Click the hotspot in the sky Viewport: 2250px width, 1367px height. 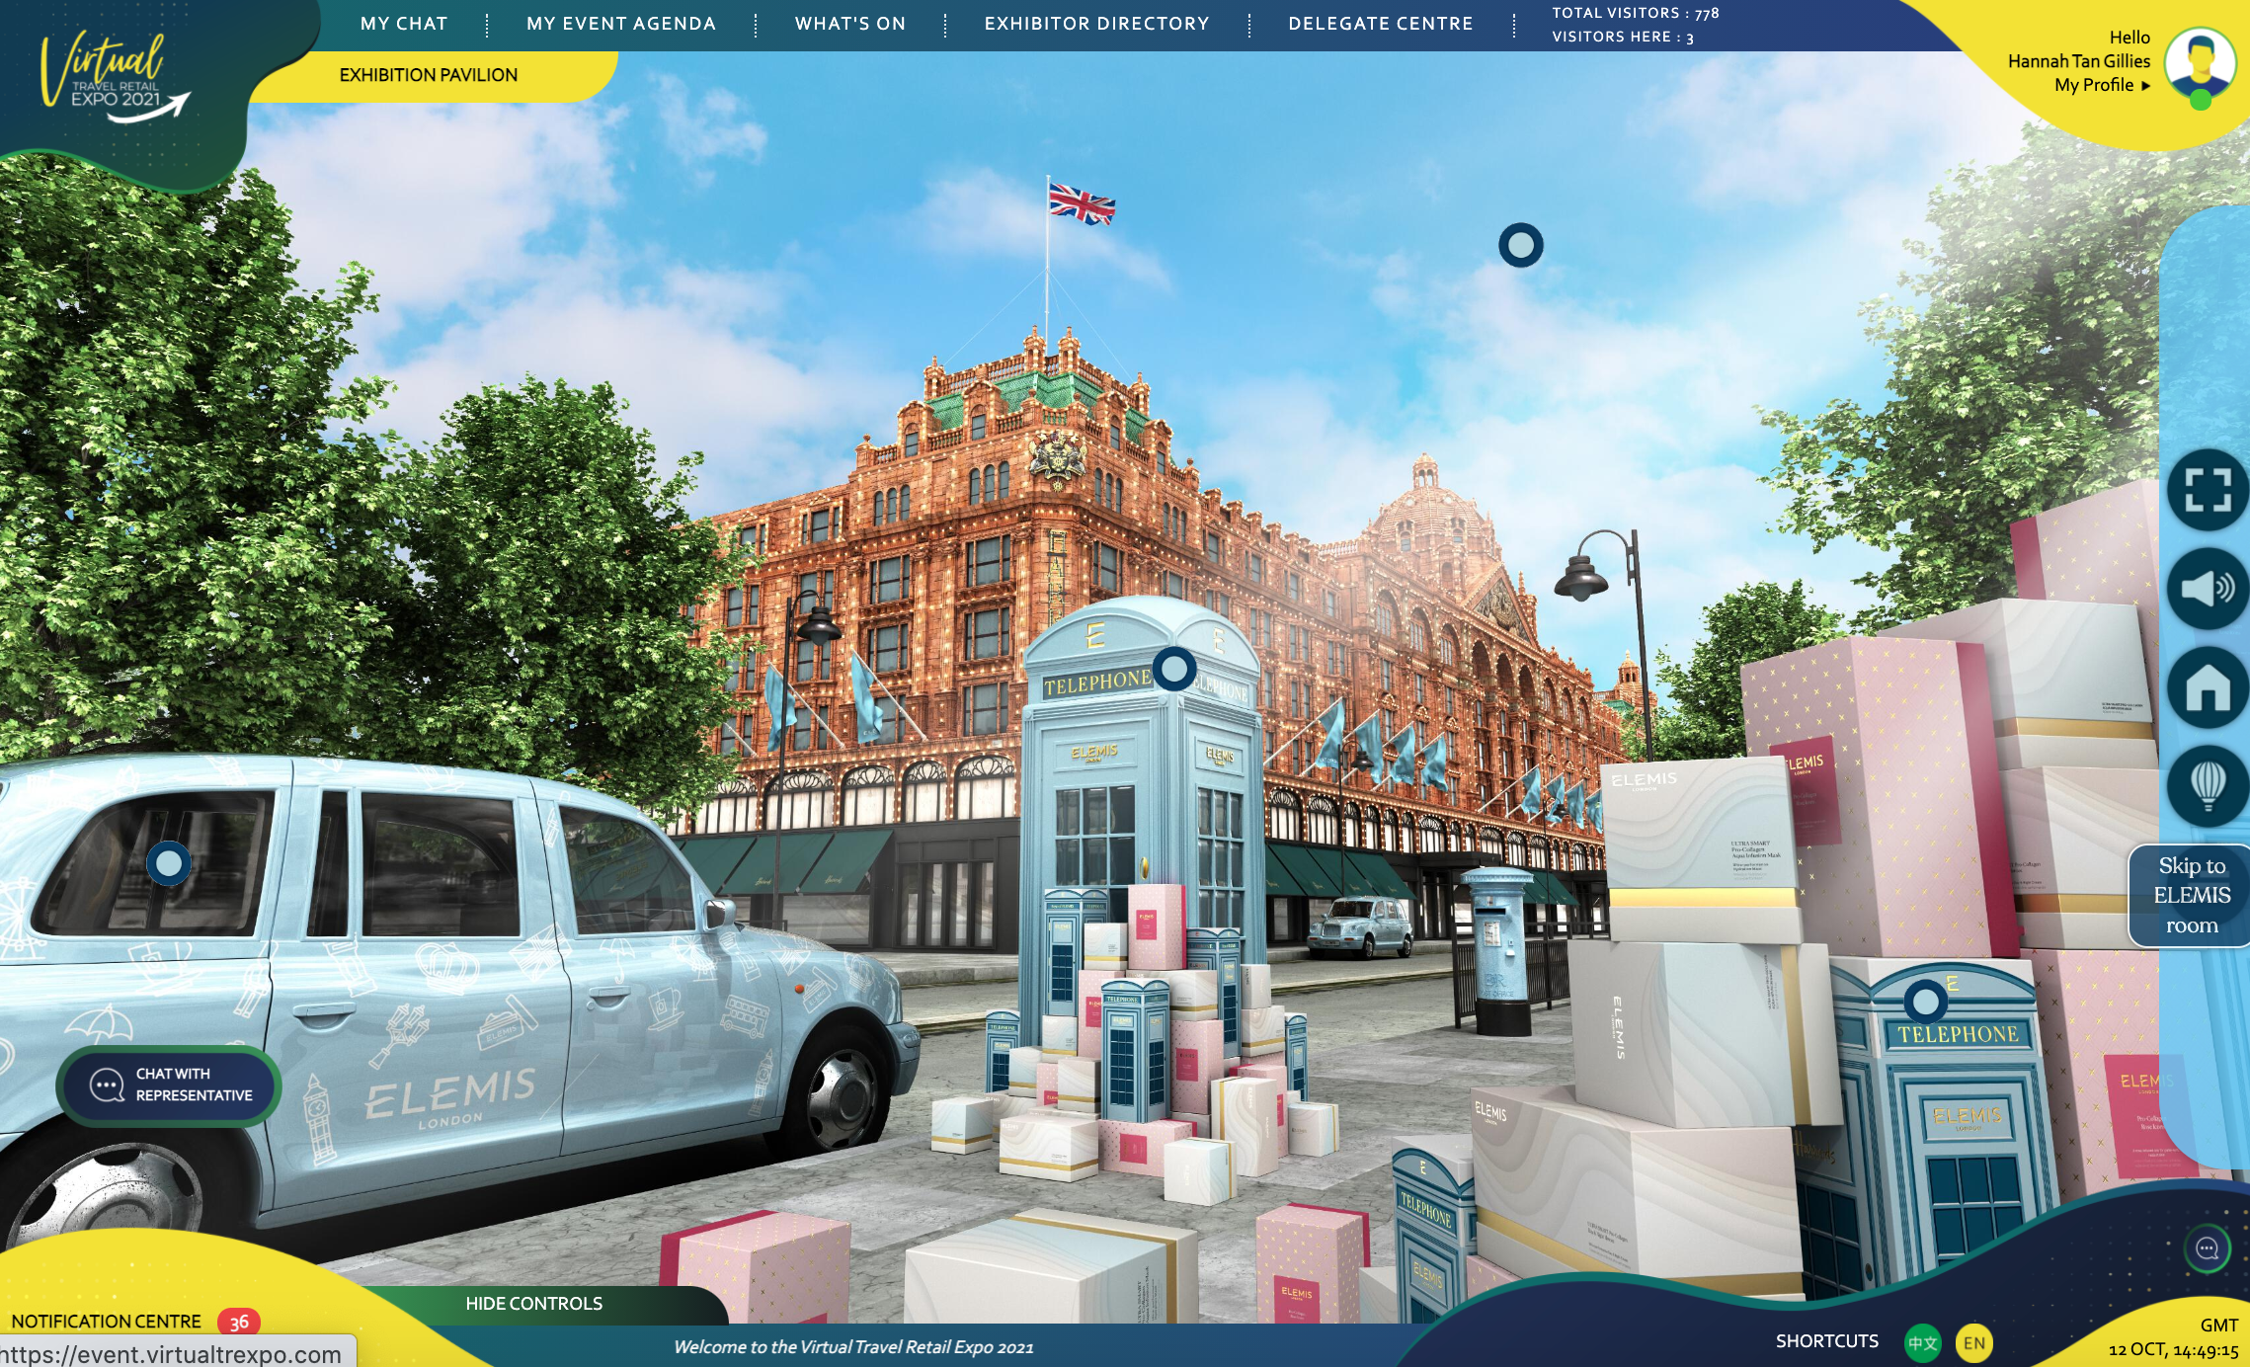click(1521, 245)
